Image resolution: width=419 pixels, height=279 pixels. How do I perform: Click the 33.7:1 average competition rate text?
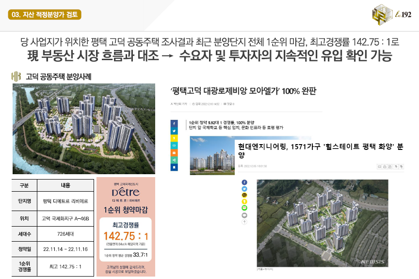[x=140, y=255]
